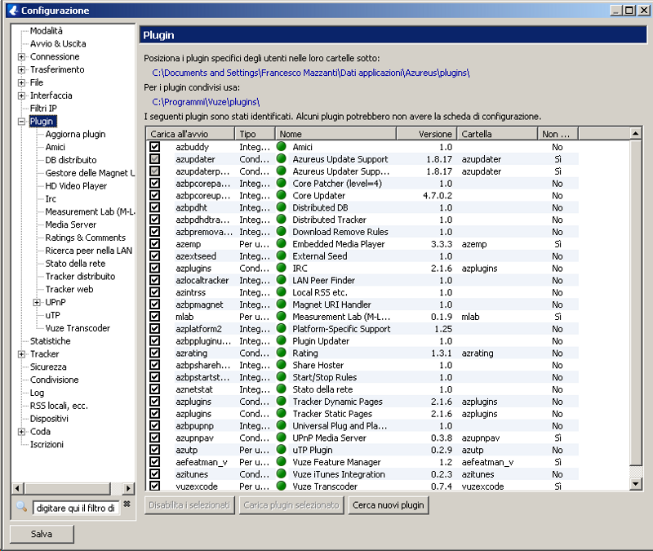Viewport: 653px width, 551px height.
Task: Toggle the vuzexcode startup checkbox
Action: coord(154,487)
